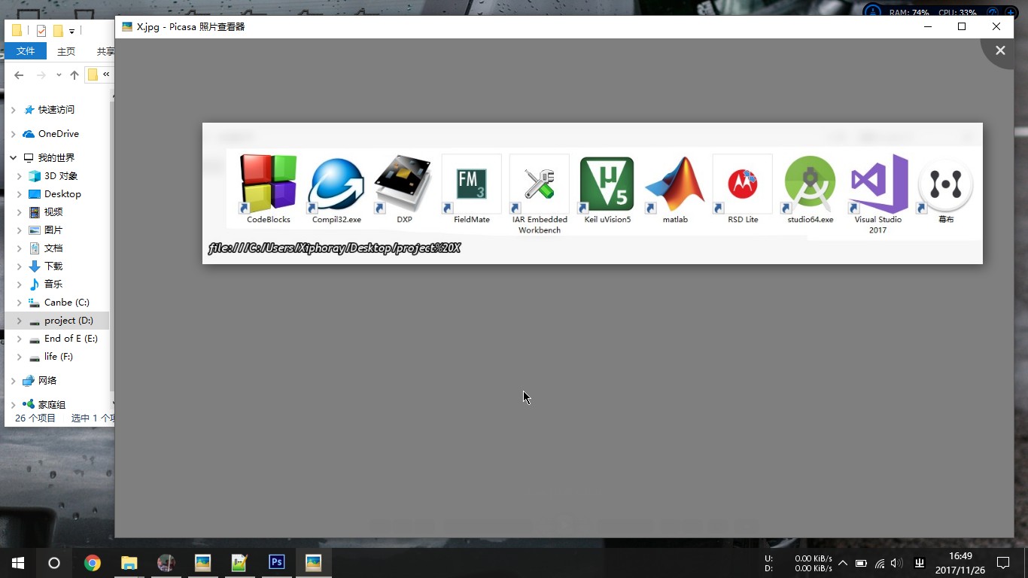1028x578 pixels.
Task: Show hidden system tray icons chevron
Action: click(842, 563)
